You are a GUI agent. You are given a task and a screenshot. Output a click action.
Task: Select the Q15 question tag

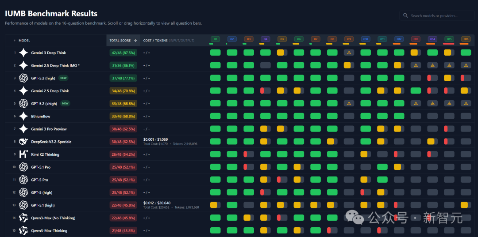449,39
